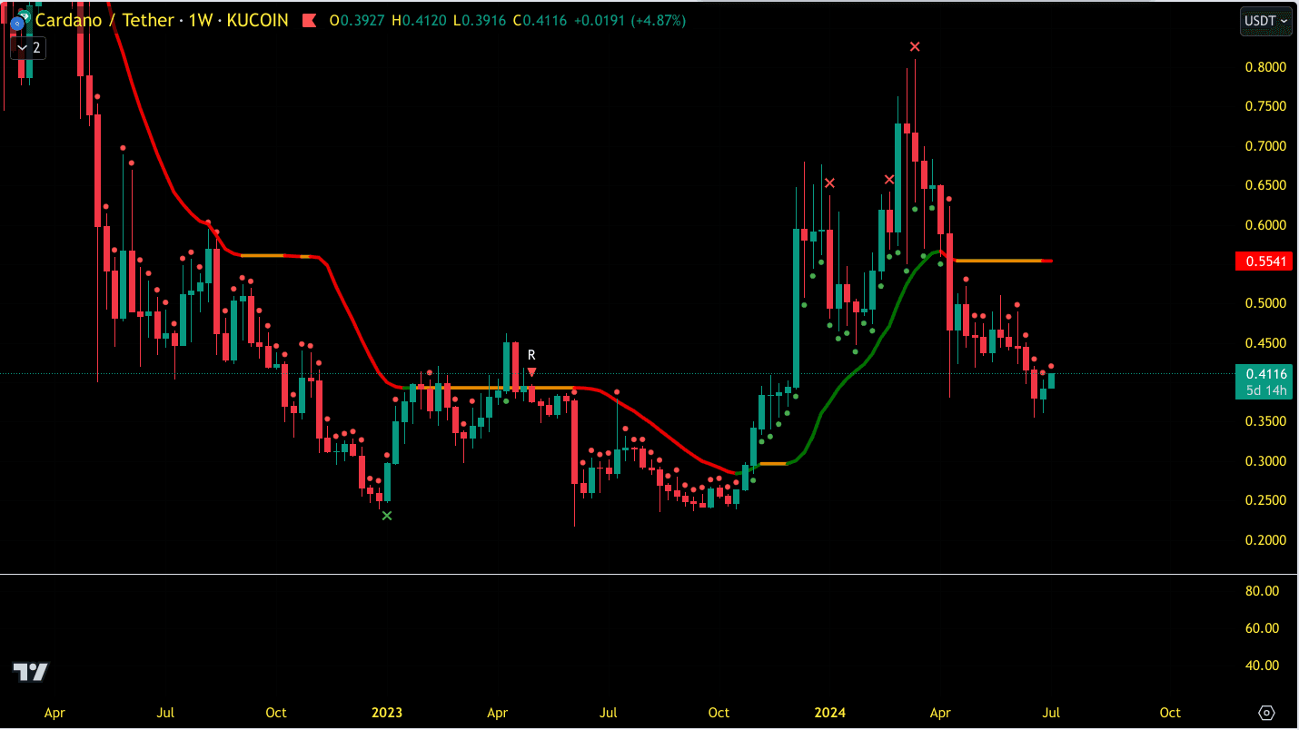Click the red 0.5541 indicator price label

pos(1264,261)
